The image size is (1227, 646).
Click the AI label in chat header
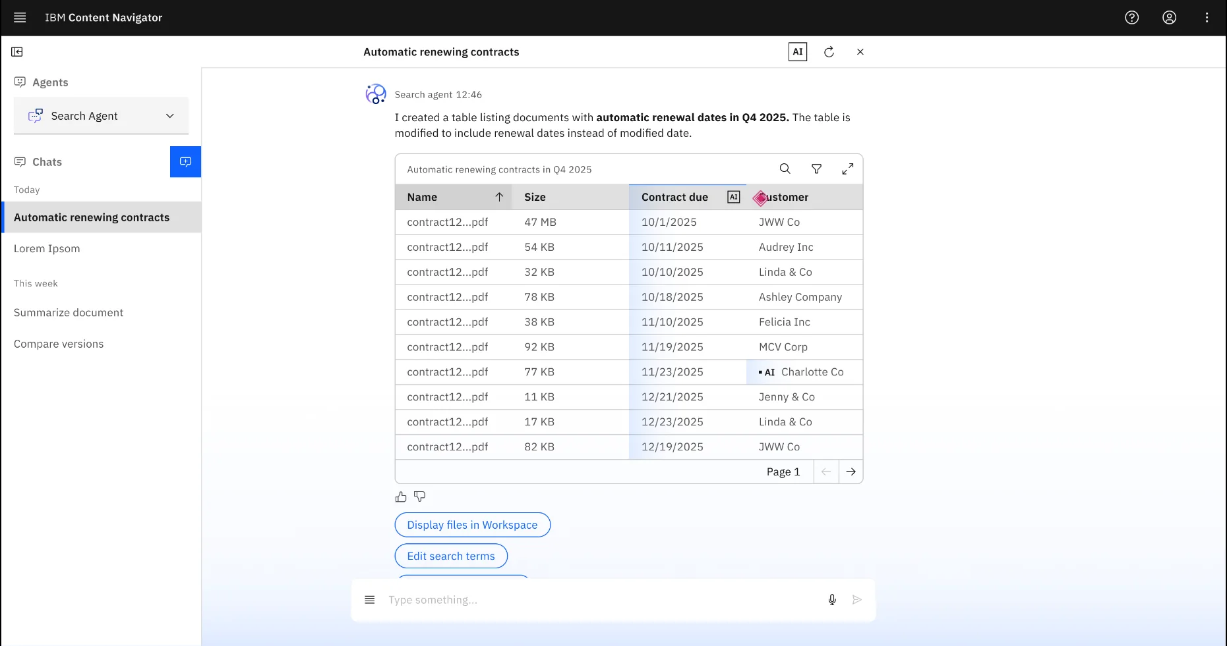pos(798,52)
